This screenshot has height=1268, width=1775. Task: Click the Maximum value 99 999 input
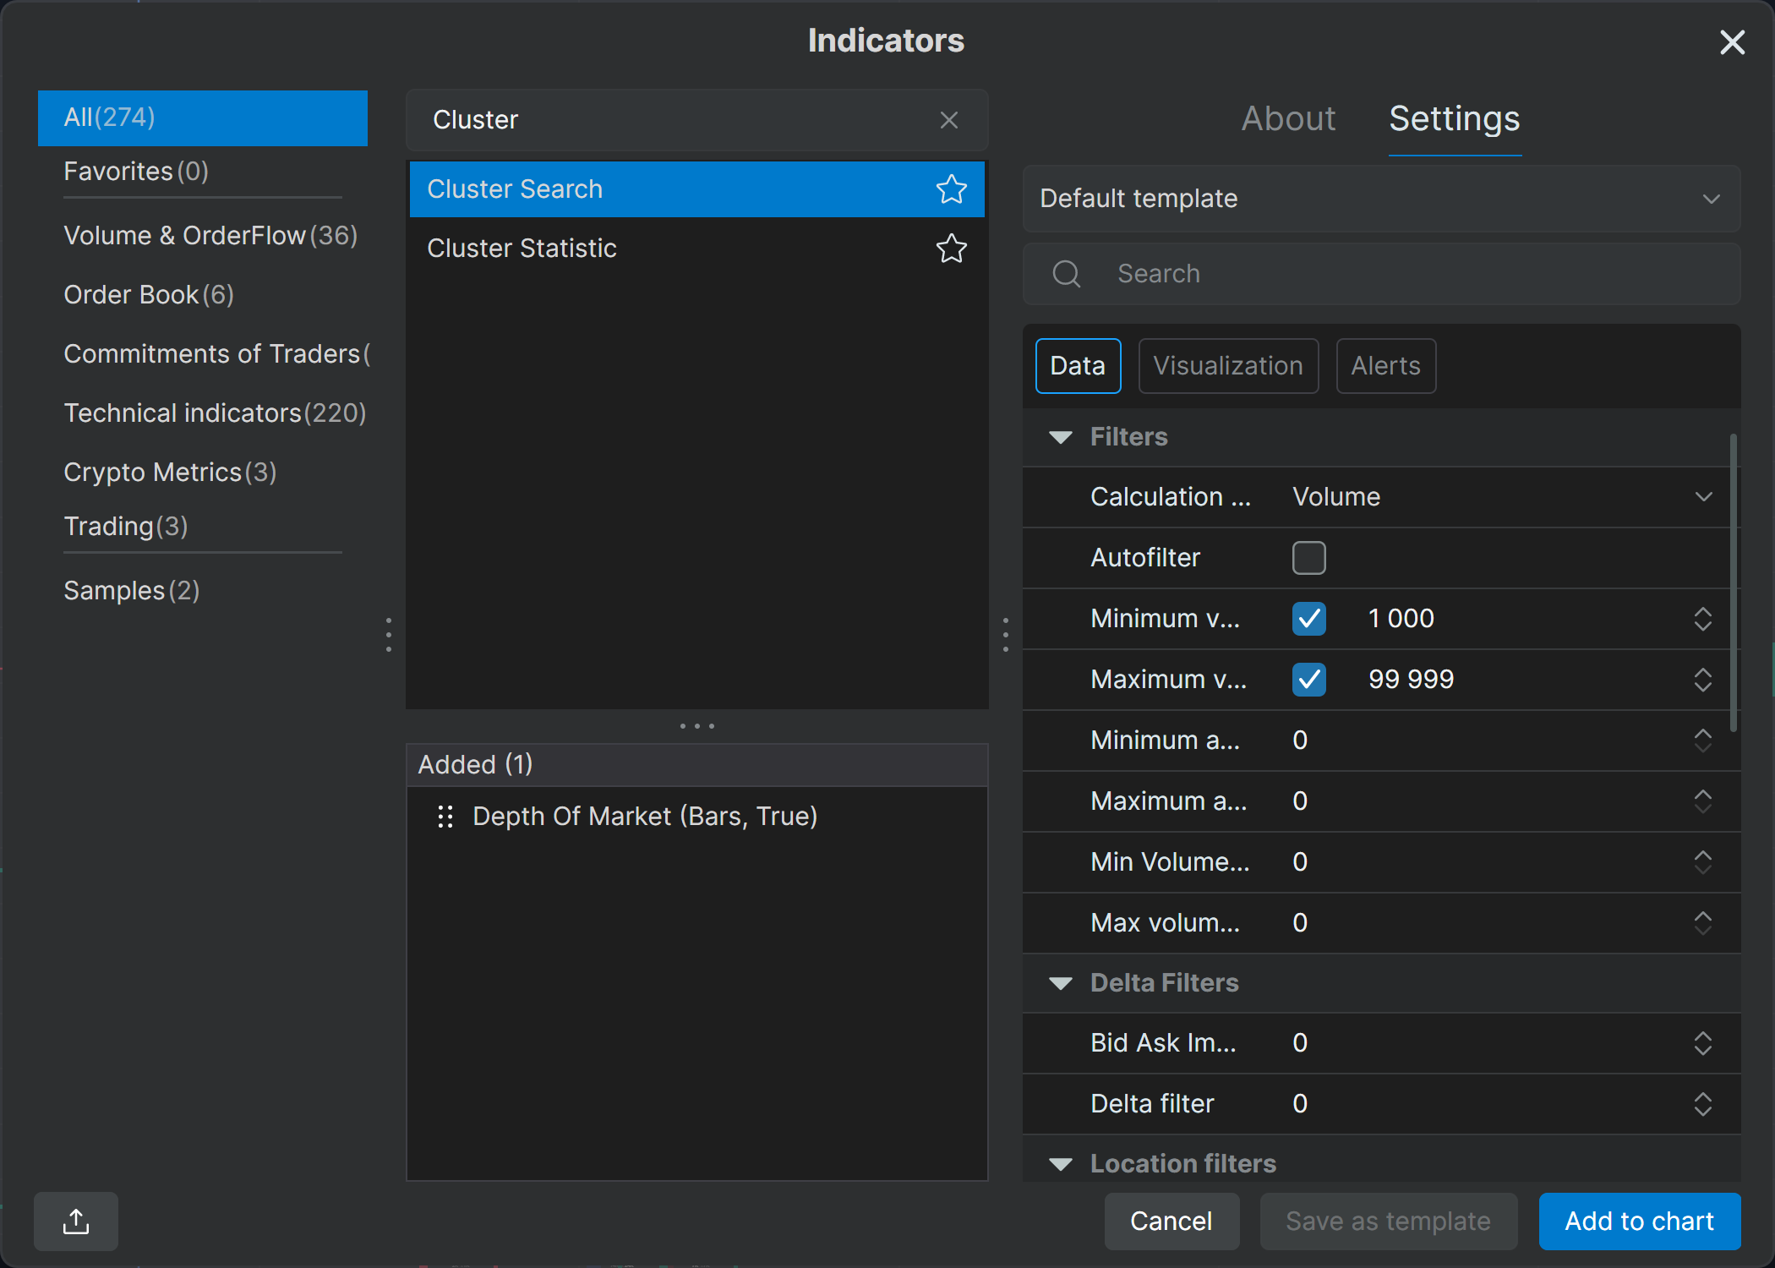(x=1521, y=680)
